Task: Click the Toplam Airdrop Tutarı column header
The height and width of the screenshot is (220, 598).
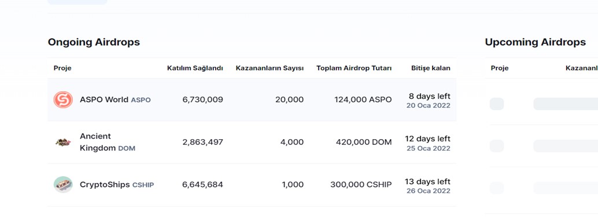Action: (354, 68)
